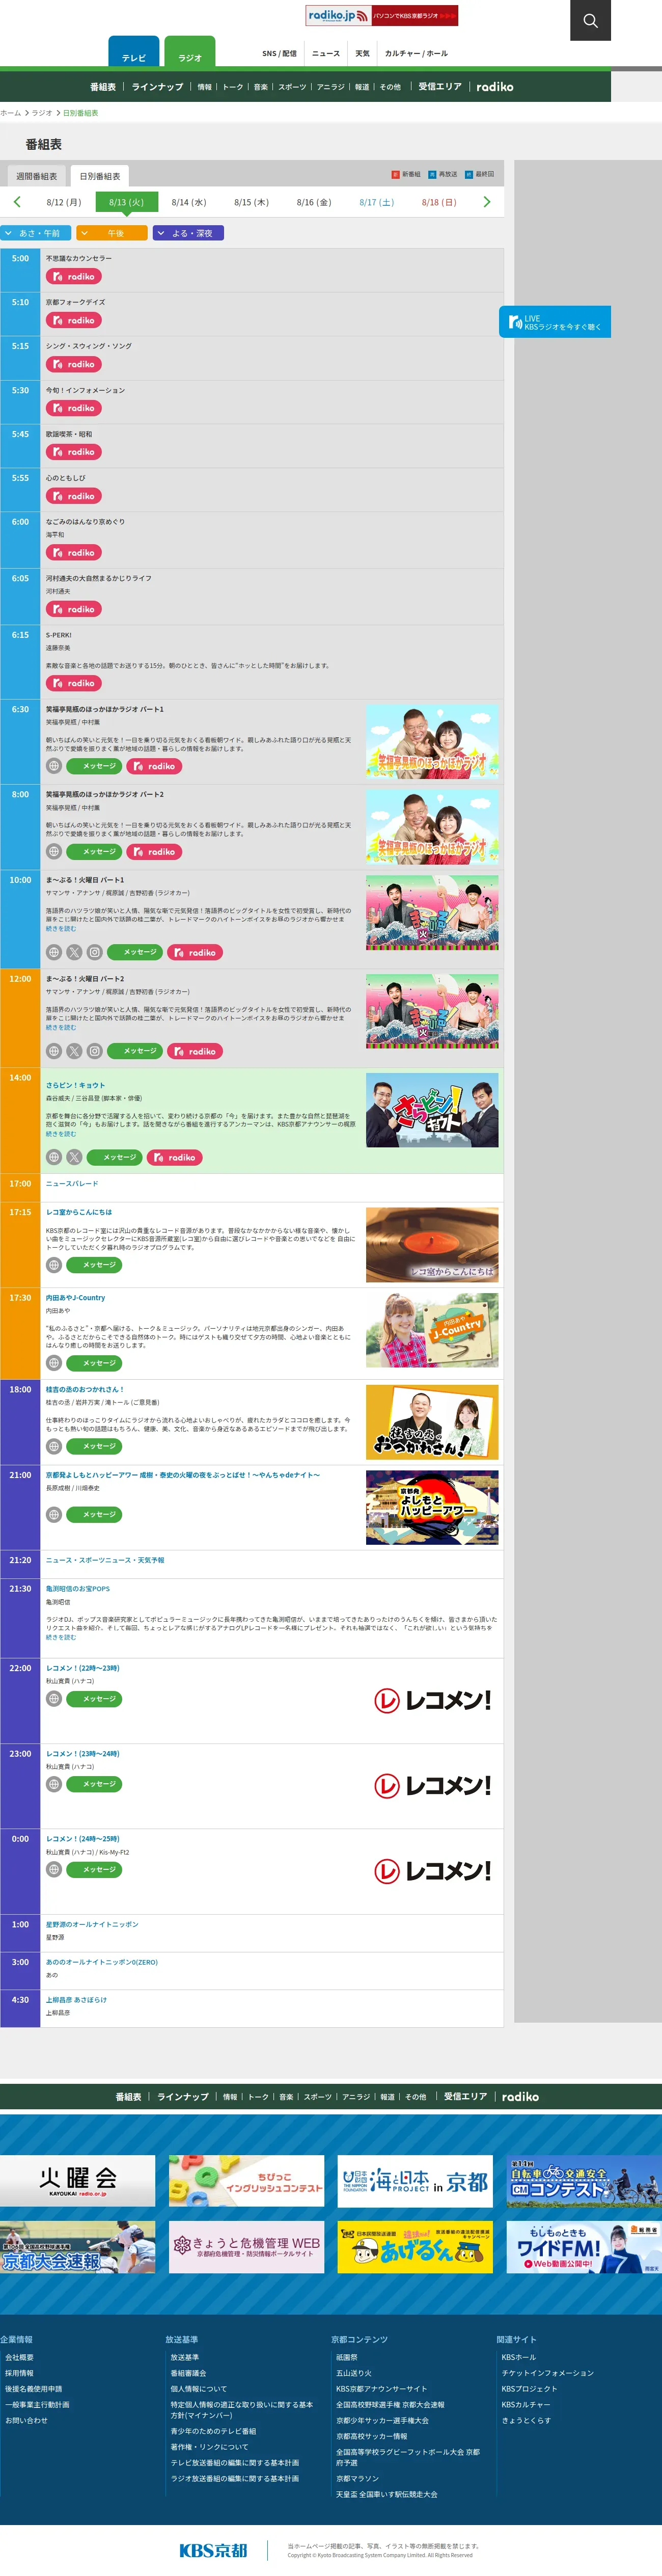Click the radiko.jp banner at page top
The image size is (662, 2576).
point(382,15)
